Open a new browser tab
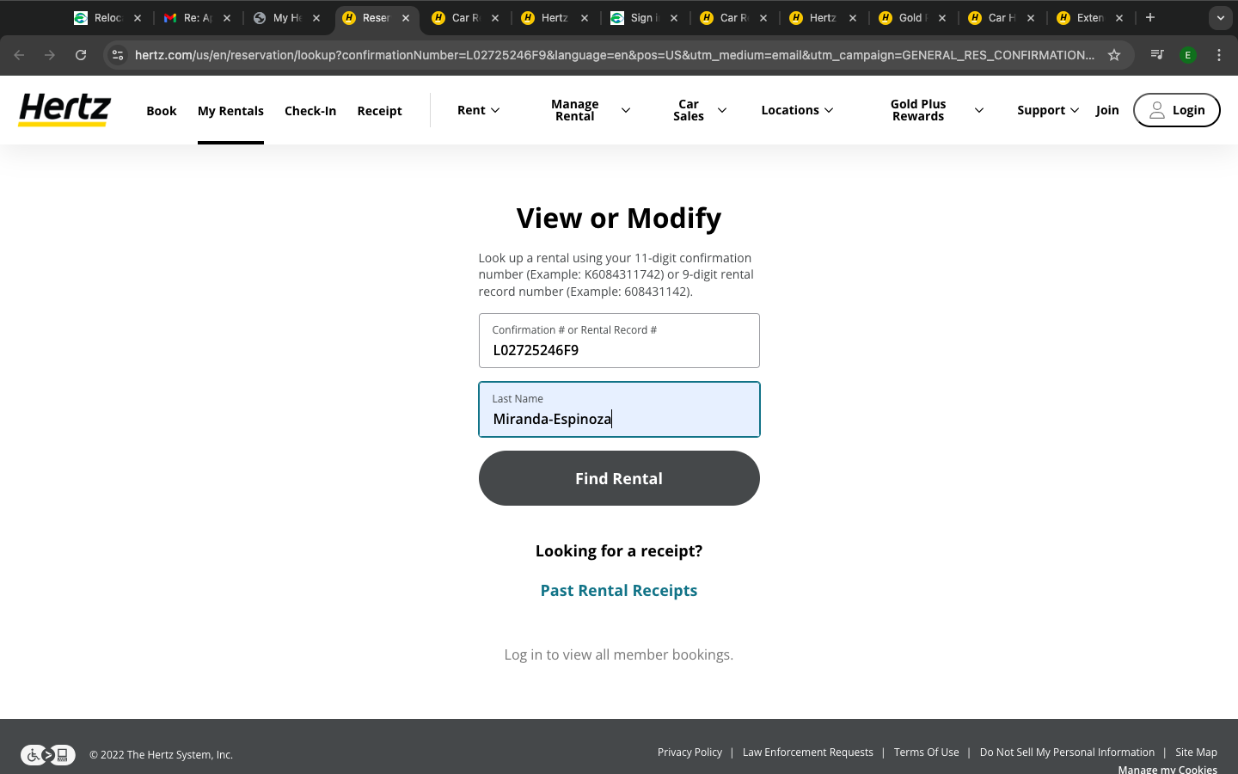 (1150, 17)
